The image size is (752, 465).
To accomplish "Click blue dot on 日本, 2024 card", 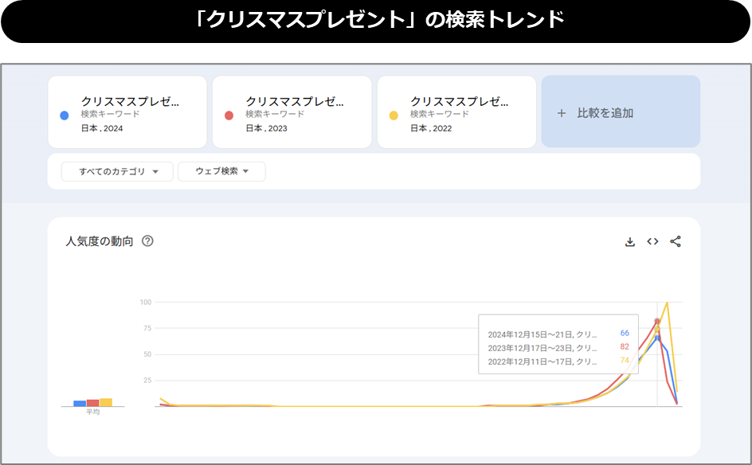I will click(65, 115).
